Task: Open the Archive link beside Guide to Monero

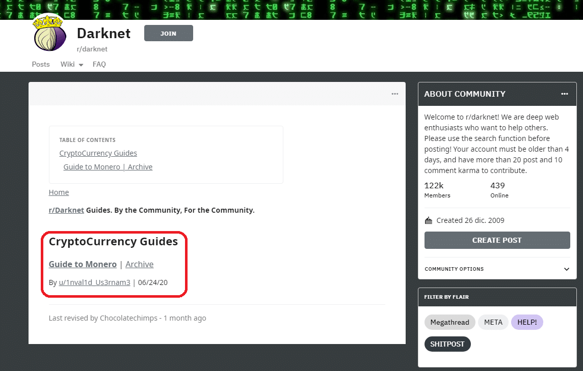Action: (140, 264)
